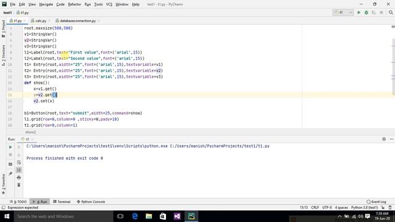Viewport: 395px width, 222px height.
Task: Click test1 in the breadcrumb bar
Action: [7, 12]
